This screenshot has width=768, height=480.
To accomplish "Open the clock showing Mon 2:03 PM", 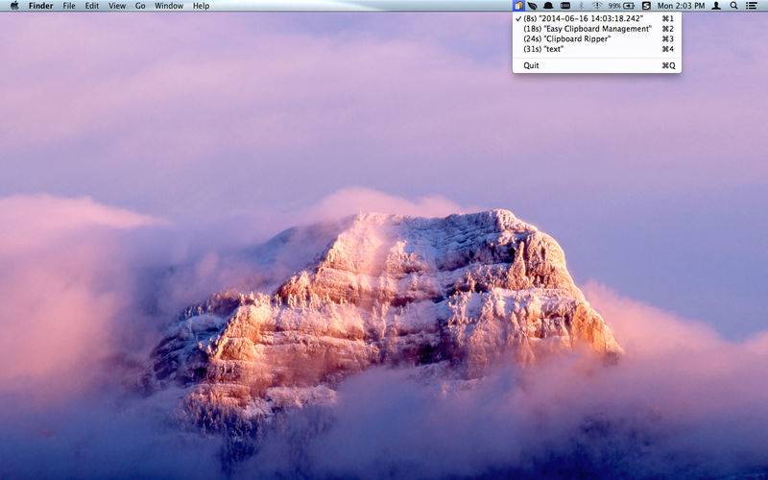I will click(x=681, y=6).
